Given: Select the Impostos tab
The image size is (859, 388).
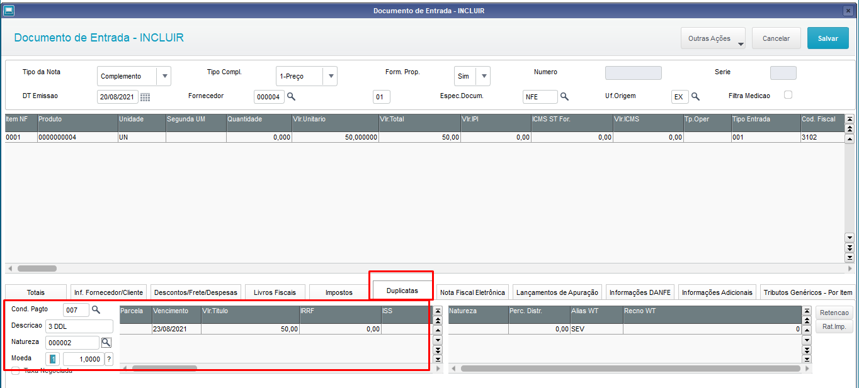Looking at the screenshot, I should 339,292.
